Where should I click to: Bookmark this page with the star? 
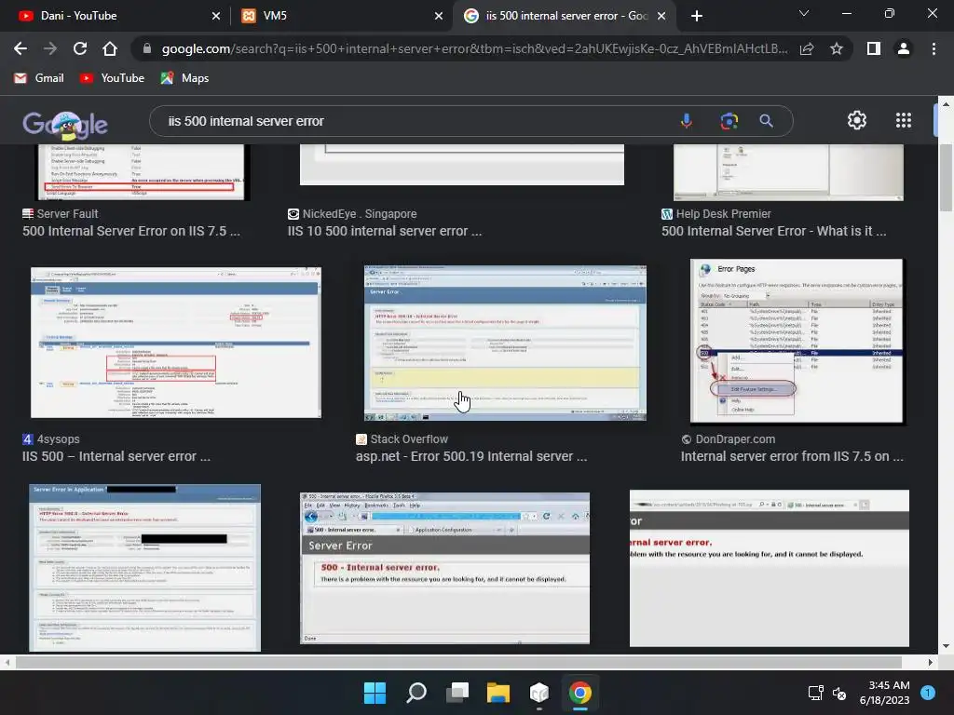837,48
